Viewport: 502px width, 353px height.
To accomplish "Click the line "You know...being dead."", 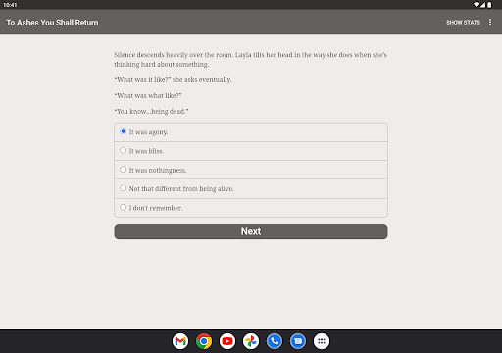I will point(151,111).
